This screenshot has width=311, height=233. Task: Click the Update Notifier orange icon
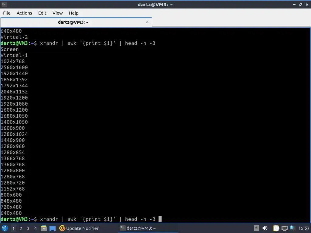[62, 228]
